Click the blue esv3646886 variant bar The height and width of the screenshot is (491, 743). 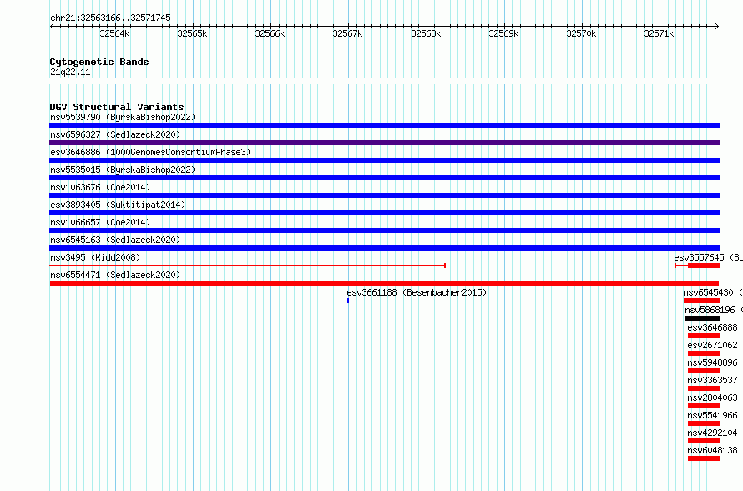384,160
